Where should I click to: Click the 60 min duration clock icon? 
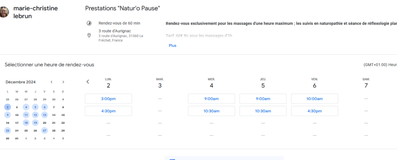[x=89, y=23]
